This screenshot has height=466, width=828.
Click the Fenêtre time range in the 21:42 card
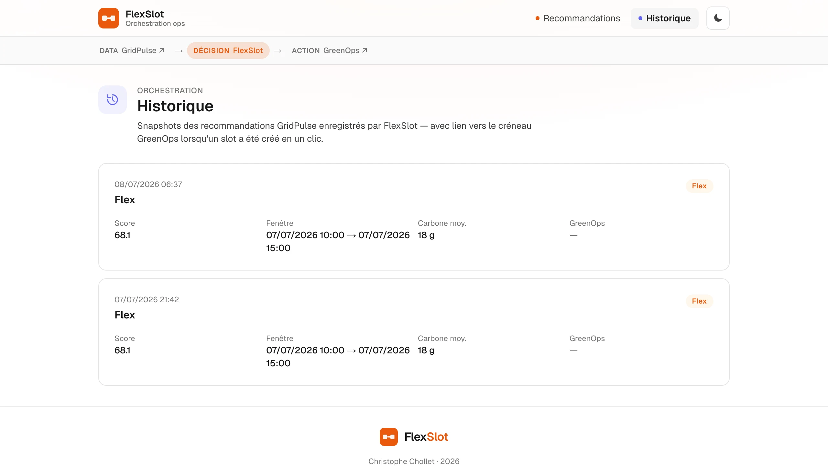click(x=338, y=357)
